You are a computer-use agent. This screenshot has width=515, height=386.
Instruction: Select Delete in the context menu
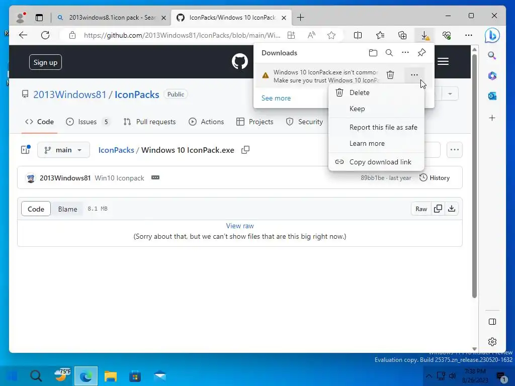tap(376, 92)
